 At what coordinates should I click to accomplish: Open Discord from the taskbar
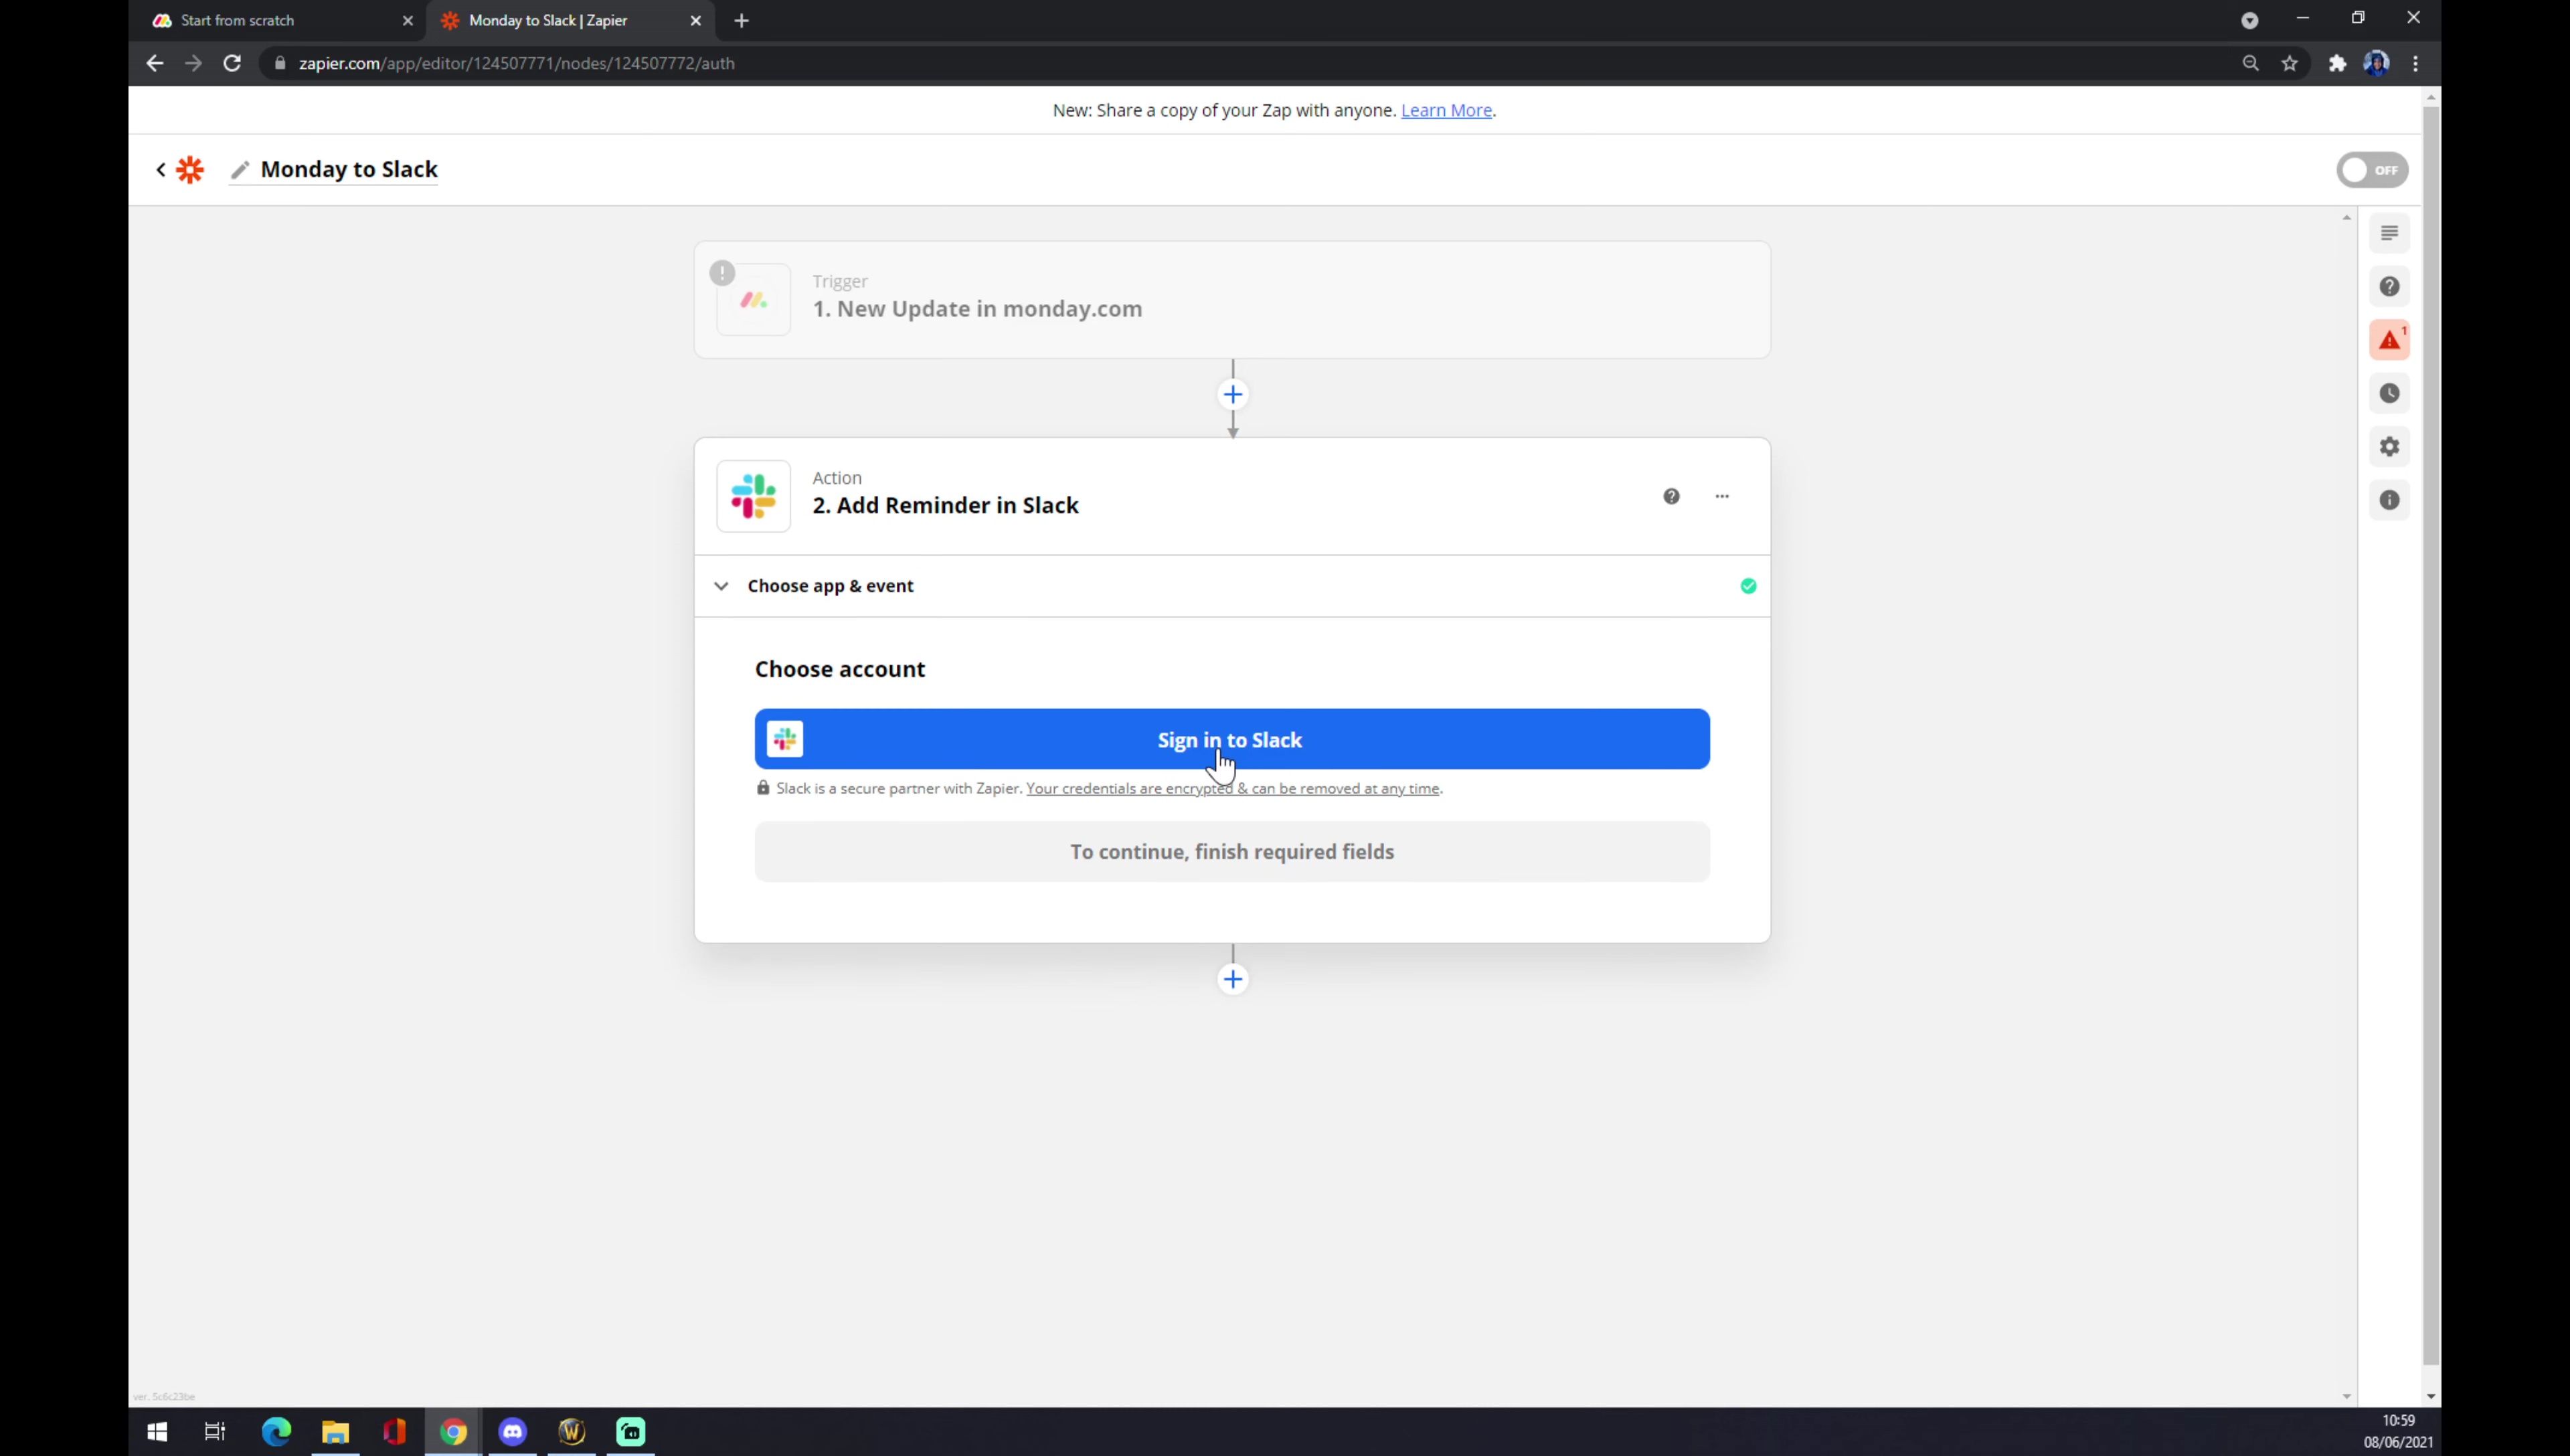[x=512, y=1432]
